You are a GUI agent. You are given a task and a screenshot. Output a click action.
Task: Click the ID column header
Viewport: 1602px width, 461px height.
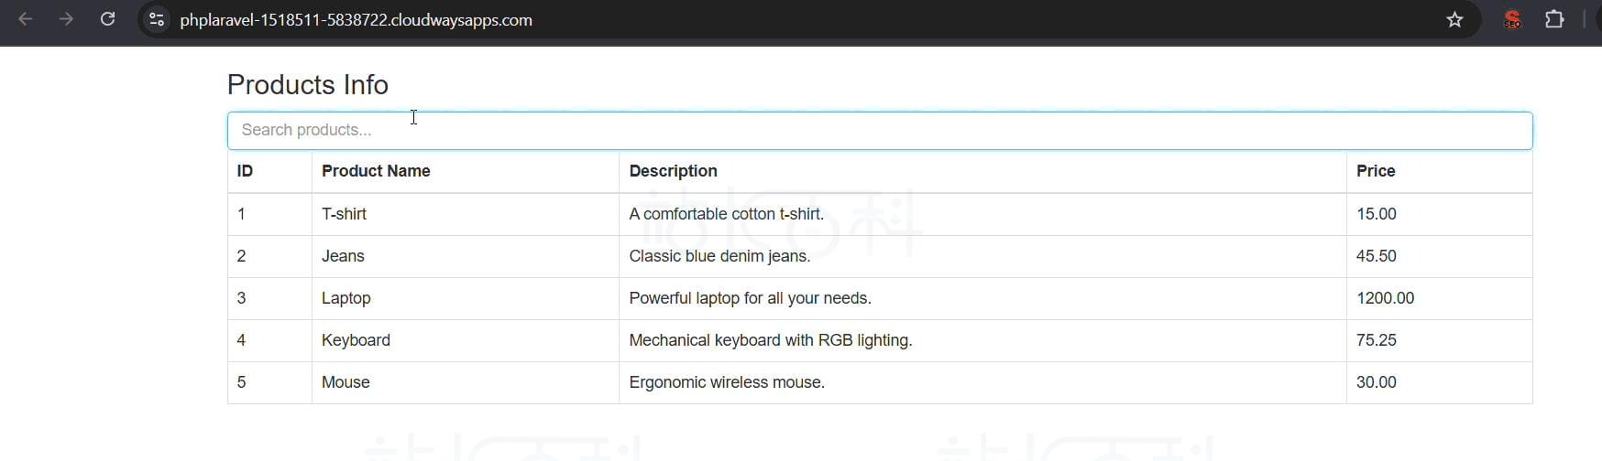pyautogui.click(x=245, y=171)
